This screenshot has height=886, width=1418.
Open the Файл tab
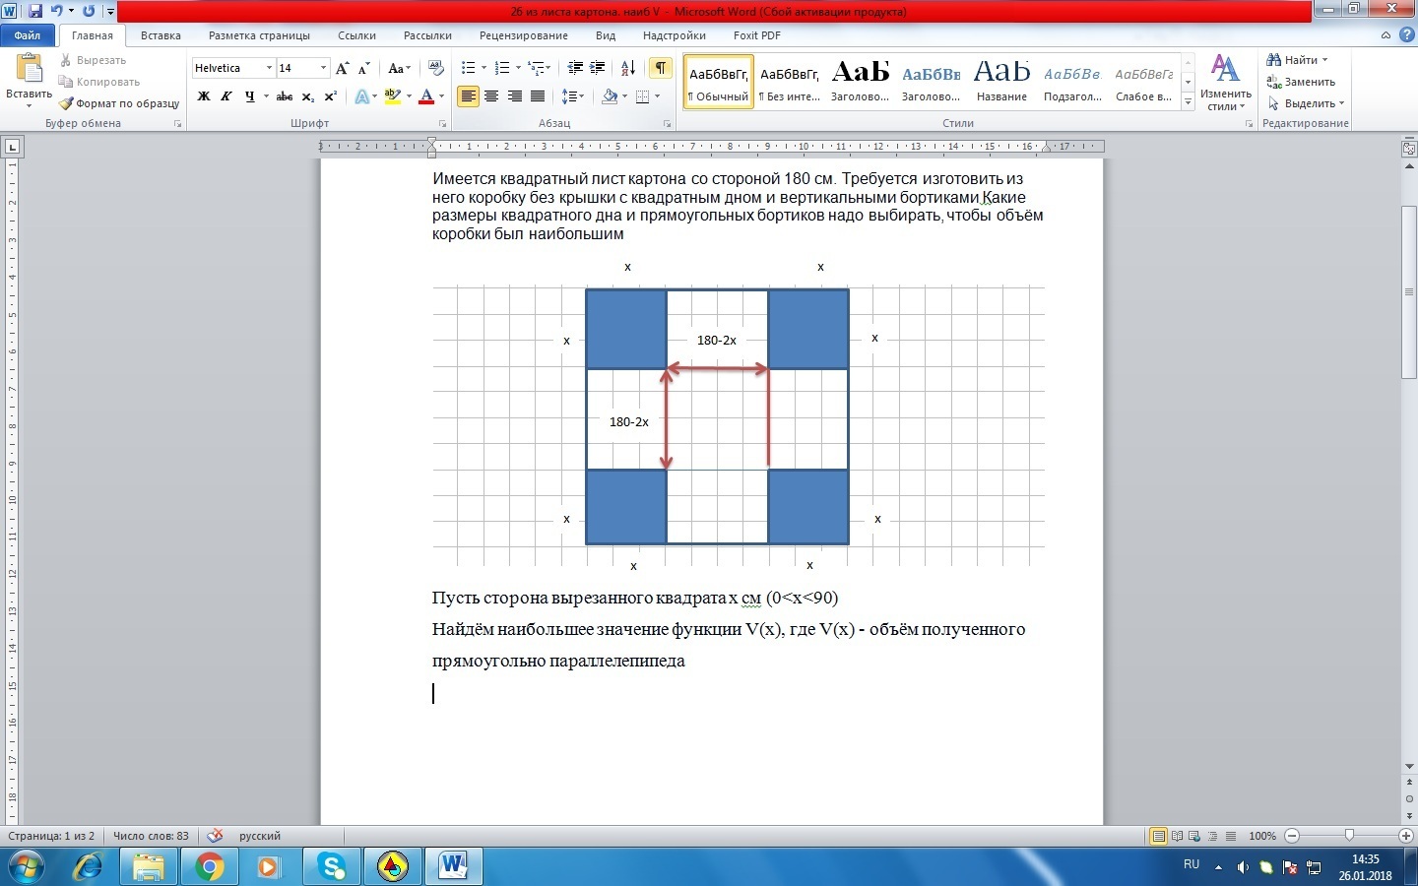coord(28,35)
